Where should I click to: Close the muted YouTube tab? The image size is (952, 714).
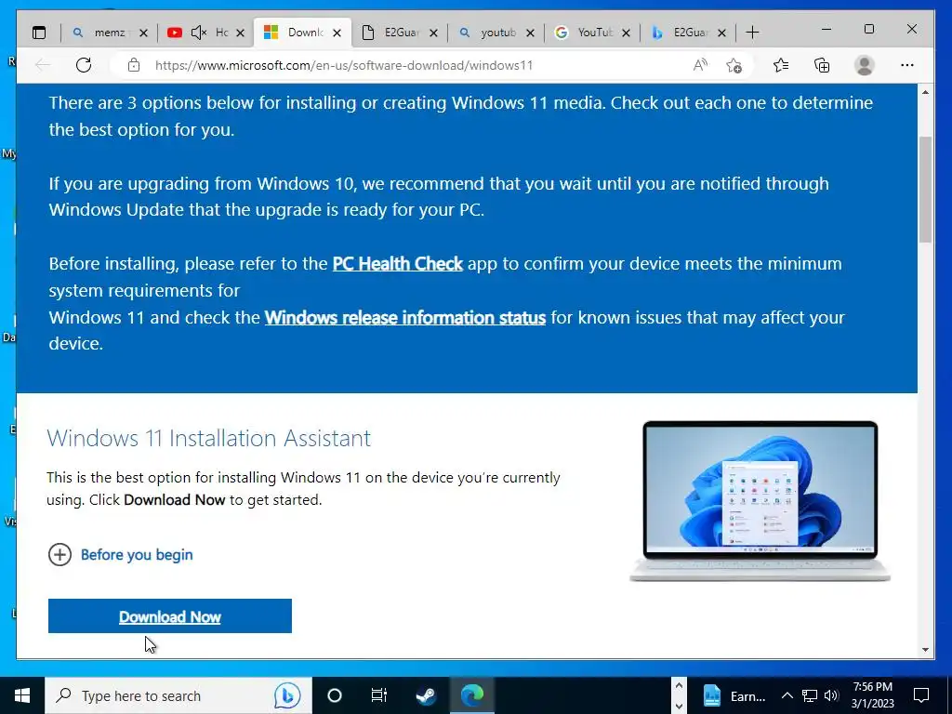coord(241,33)
